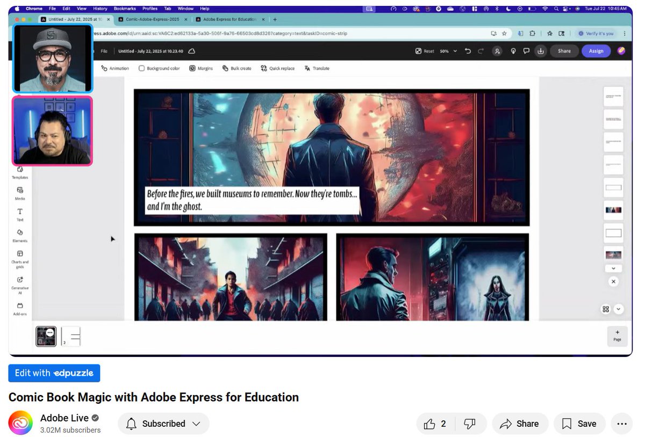Open the History menu in menu bar
Viewport: 645px width, 437px height.
point(100,9)
